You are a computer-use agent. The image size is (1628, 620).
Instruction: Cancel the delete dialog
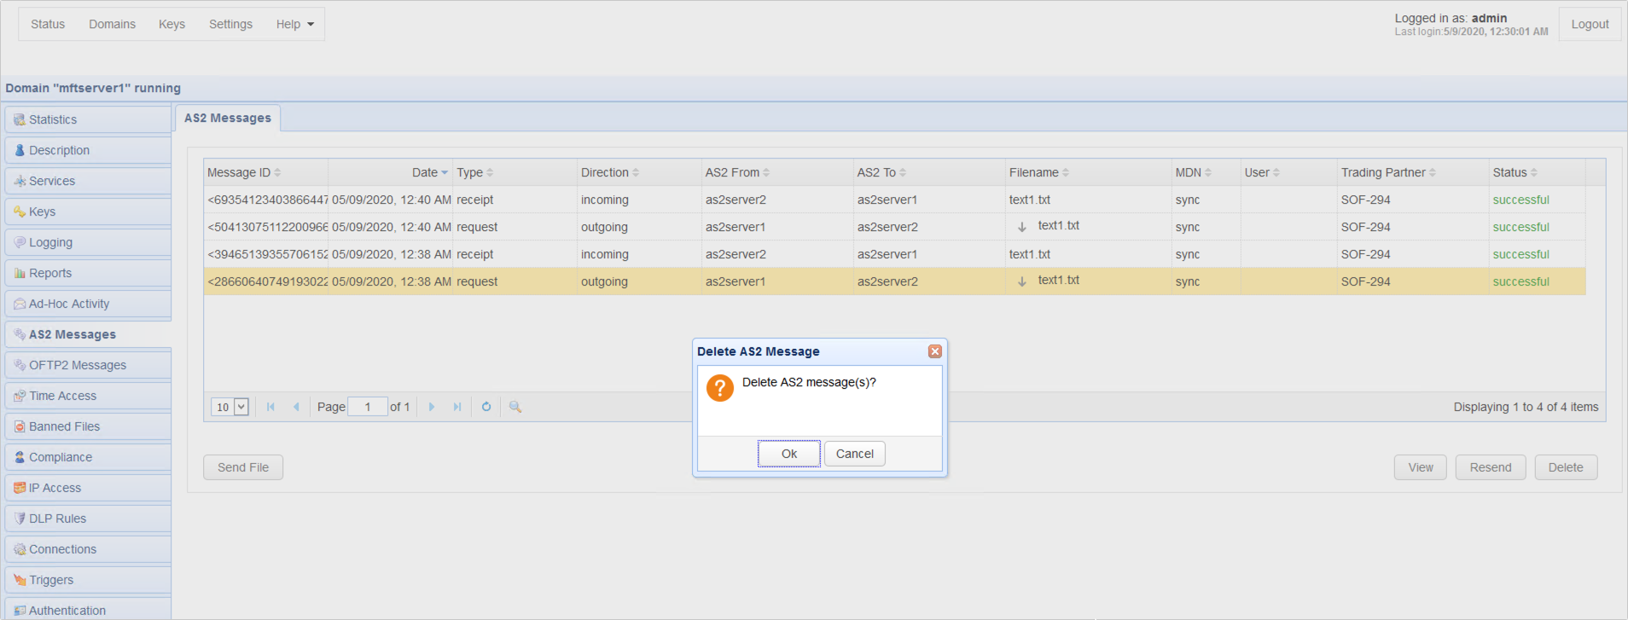click(854, 454)
